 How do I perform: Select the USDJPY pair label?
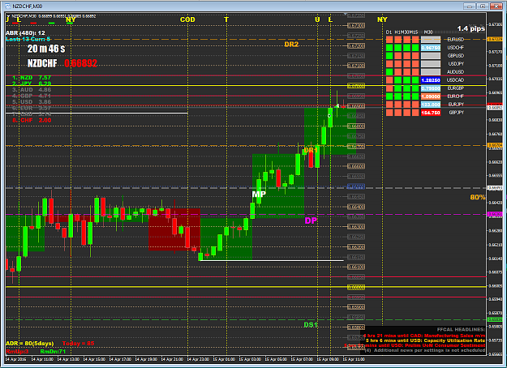pos(456,64)
